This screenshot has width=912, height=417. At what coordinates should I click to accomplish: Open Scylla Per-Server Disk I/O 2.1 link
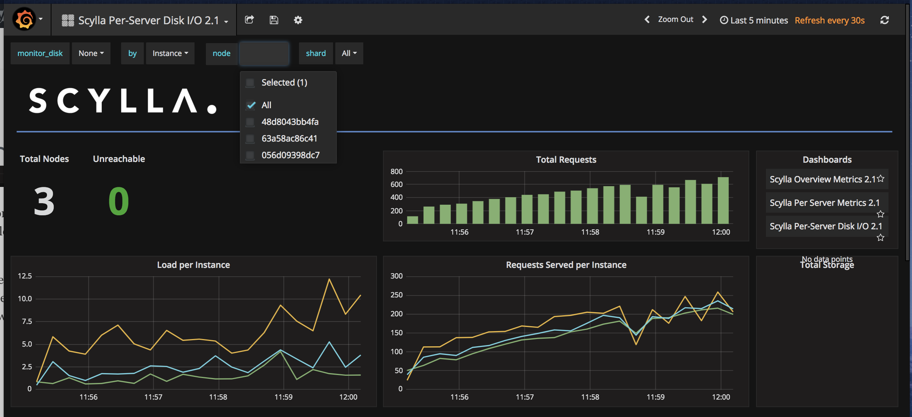point(826,226)
